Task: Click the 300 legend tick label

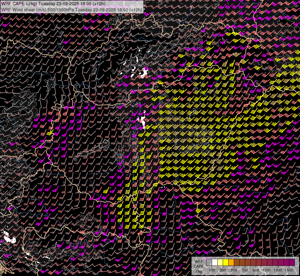Action: pos(223,270)
